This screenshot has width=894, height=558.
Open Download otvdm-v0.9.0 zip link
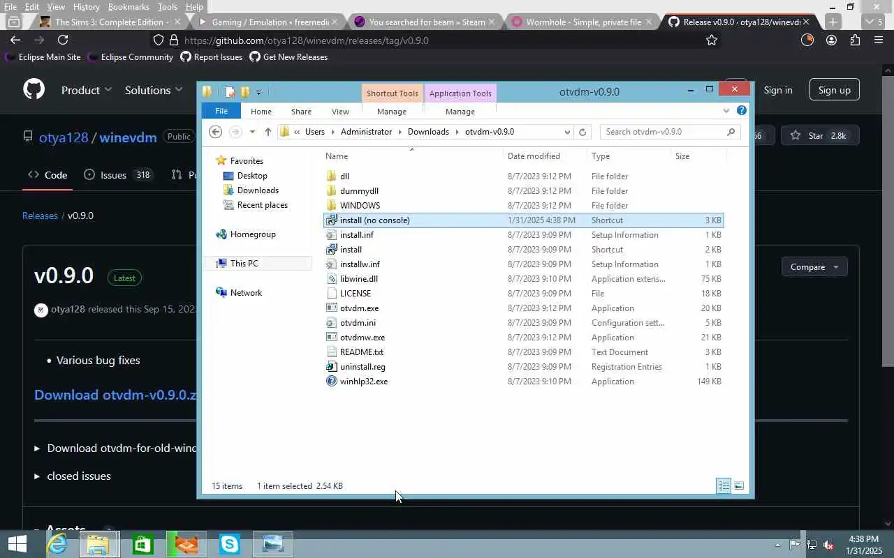(115, 395)
